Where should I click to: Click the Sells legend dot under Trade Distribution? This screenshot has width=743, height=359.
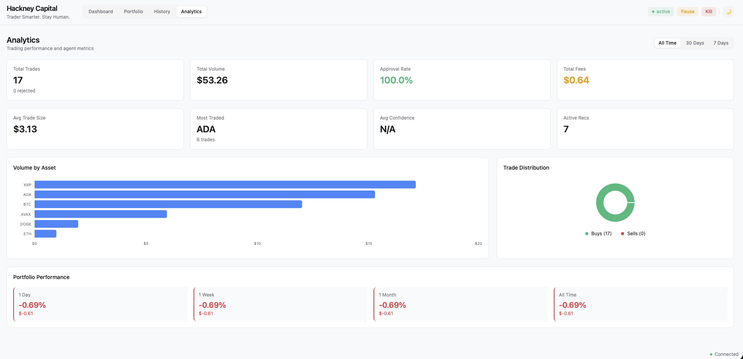pyautogui.click(x=623, y=233)
